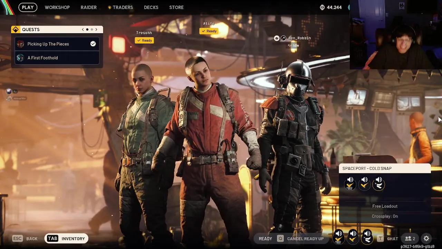Mute first squad member in bottom bar
Screen dimensions: 442x249
point(339,237)
